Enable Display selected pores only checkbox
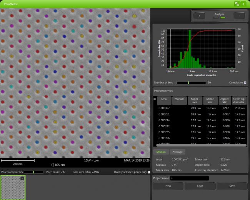The height and width of the screenshot is (200, 250). (149, 172)
